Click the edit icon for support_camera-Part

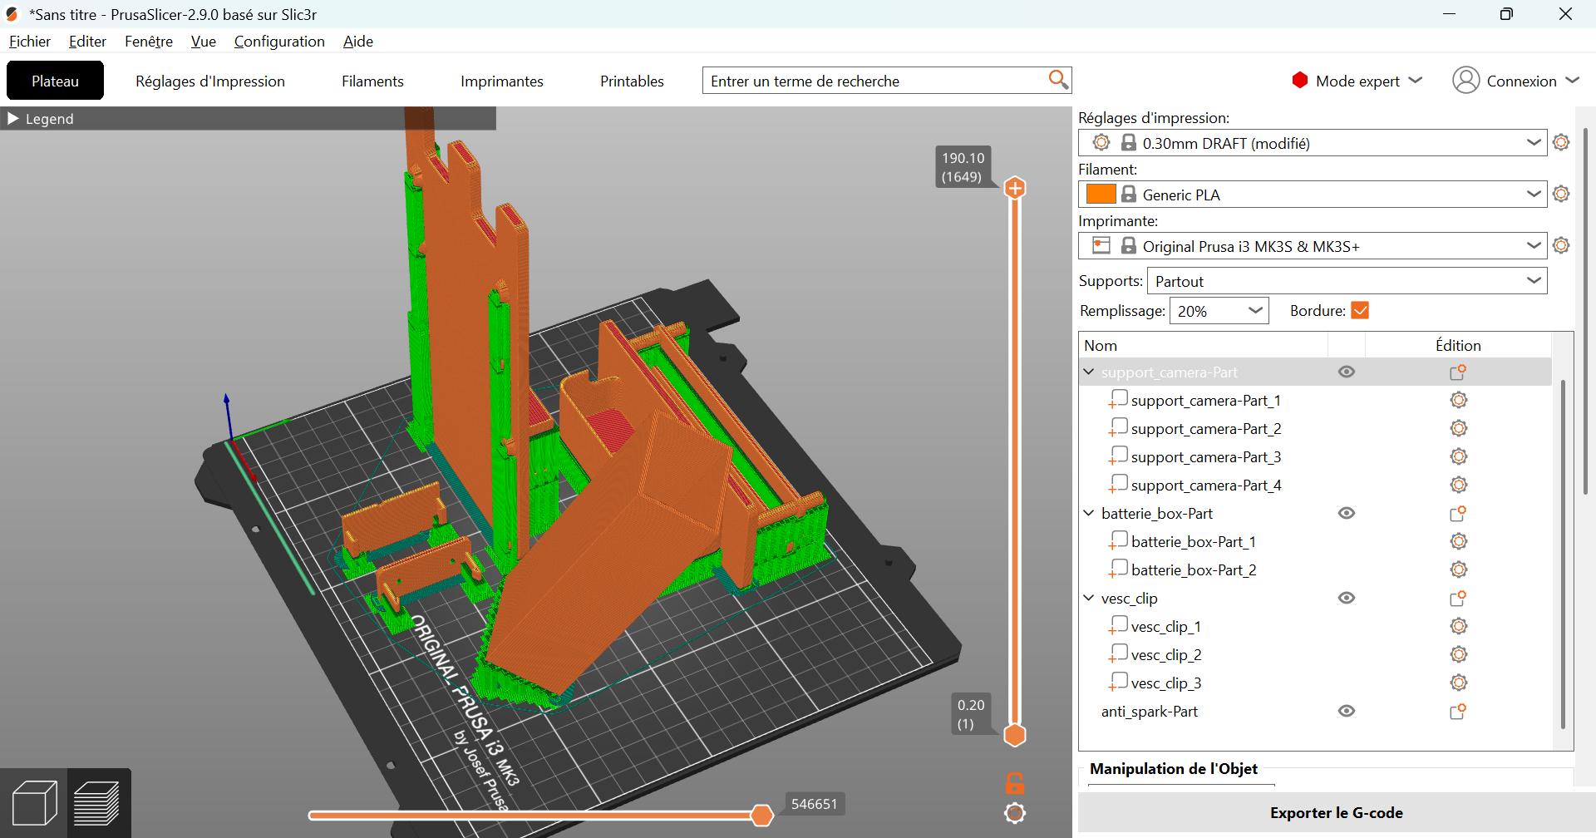click(1458, 372)
